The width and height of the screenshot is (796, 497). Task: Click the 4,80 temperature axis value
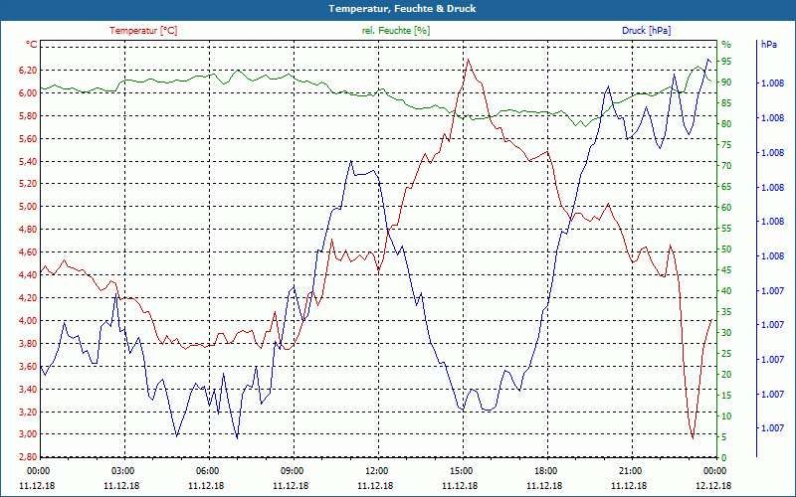pos(28,230)
